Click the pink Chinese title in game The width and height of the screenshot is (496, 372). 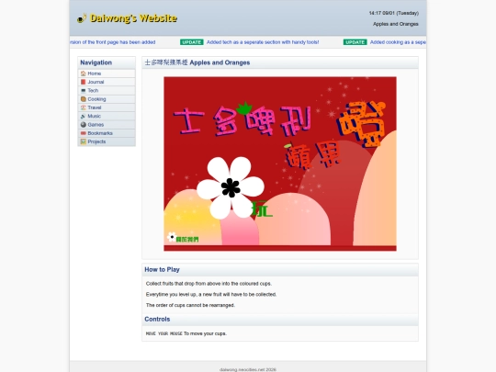[242, 122]
